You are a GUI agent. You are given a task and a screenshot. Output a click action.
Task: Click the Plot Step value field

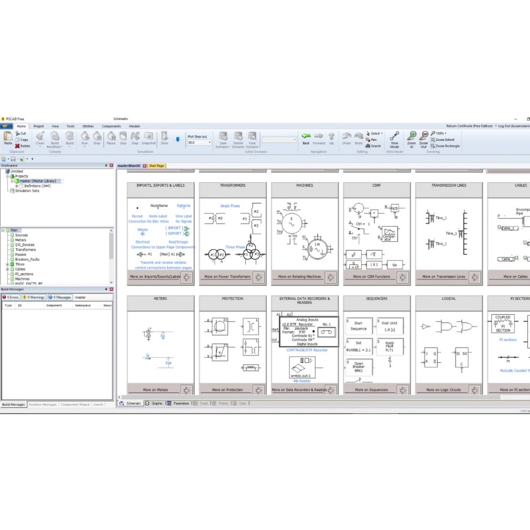197,143
